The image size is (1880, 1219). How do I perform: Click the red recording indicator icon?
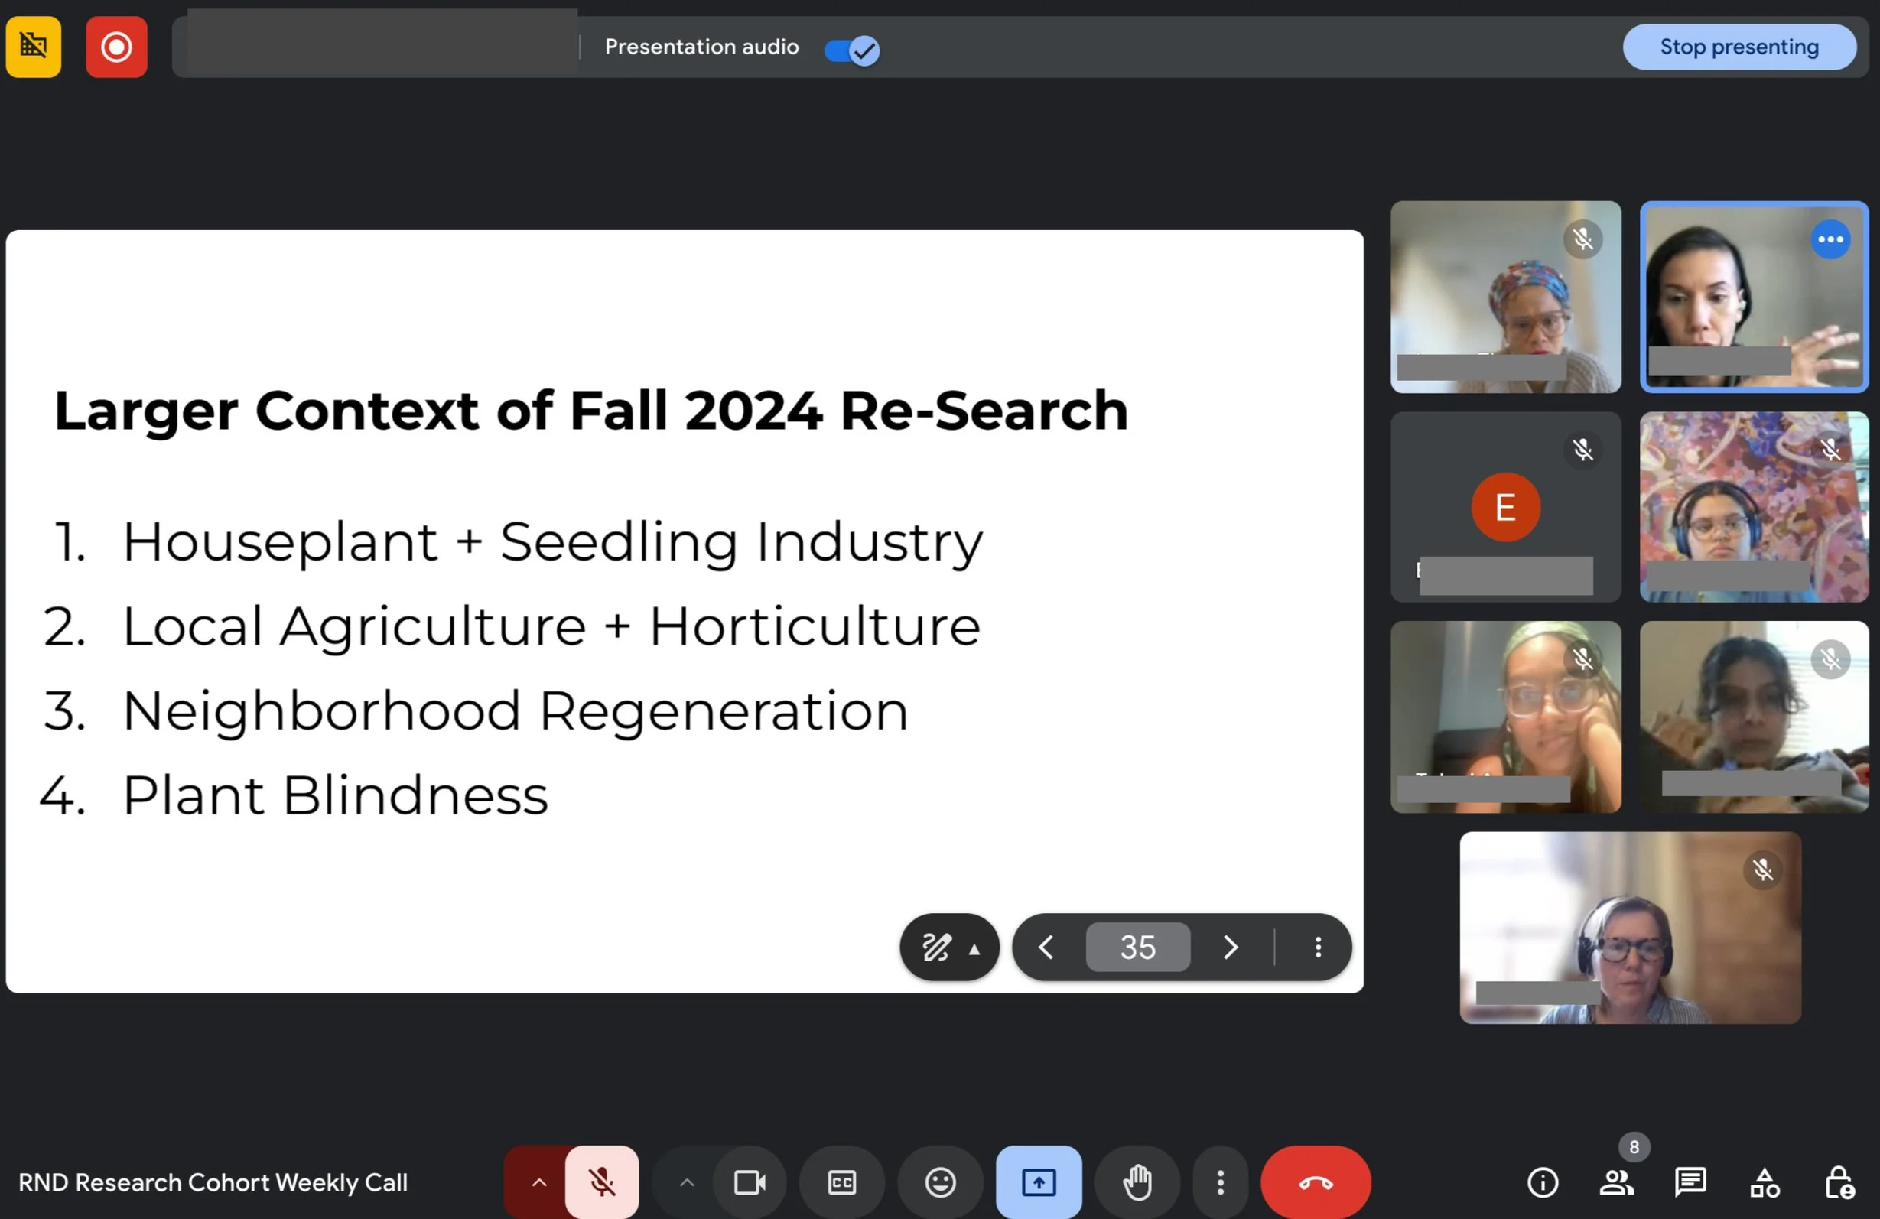point(116,47)
